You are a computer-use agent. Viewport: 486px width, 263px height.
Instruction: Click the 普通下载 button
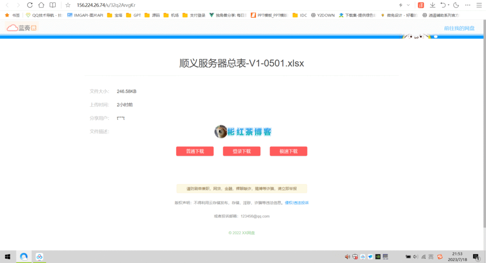click(x=195, y=151)
